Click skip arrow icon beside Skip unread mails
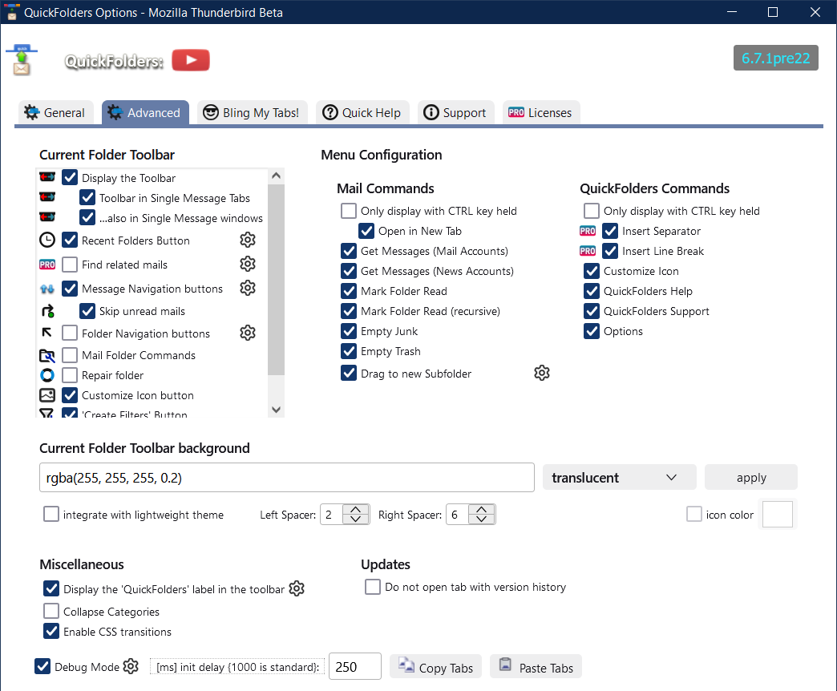Image resolution: width=837 pixels, height=691 pixels. click(x=48, y=310)
